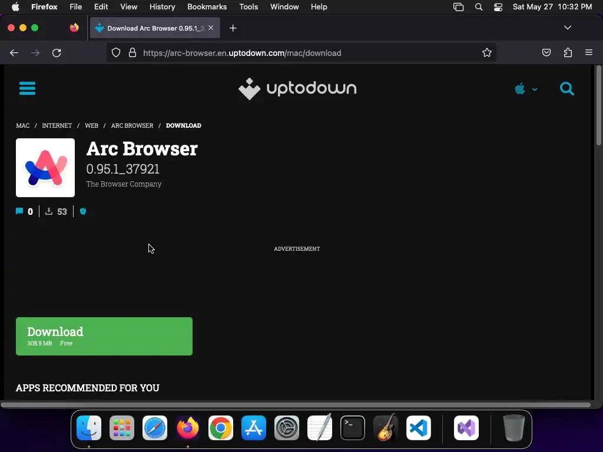Screen dimensions: 603x452
Task: Open Save to Pocket
Action: (546, 52)
